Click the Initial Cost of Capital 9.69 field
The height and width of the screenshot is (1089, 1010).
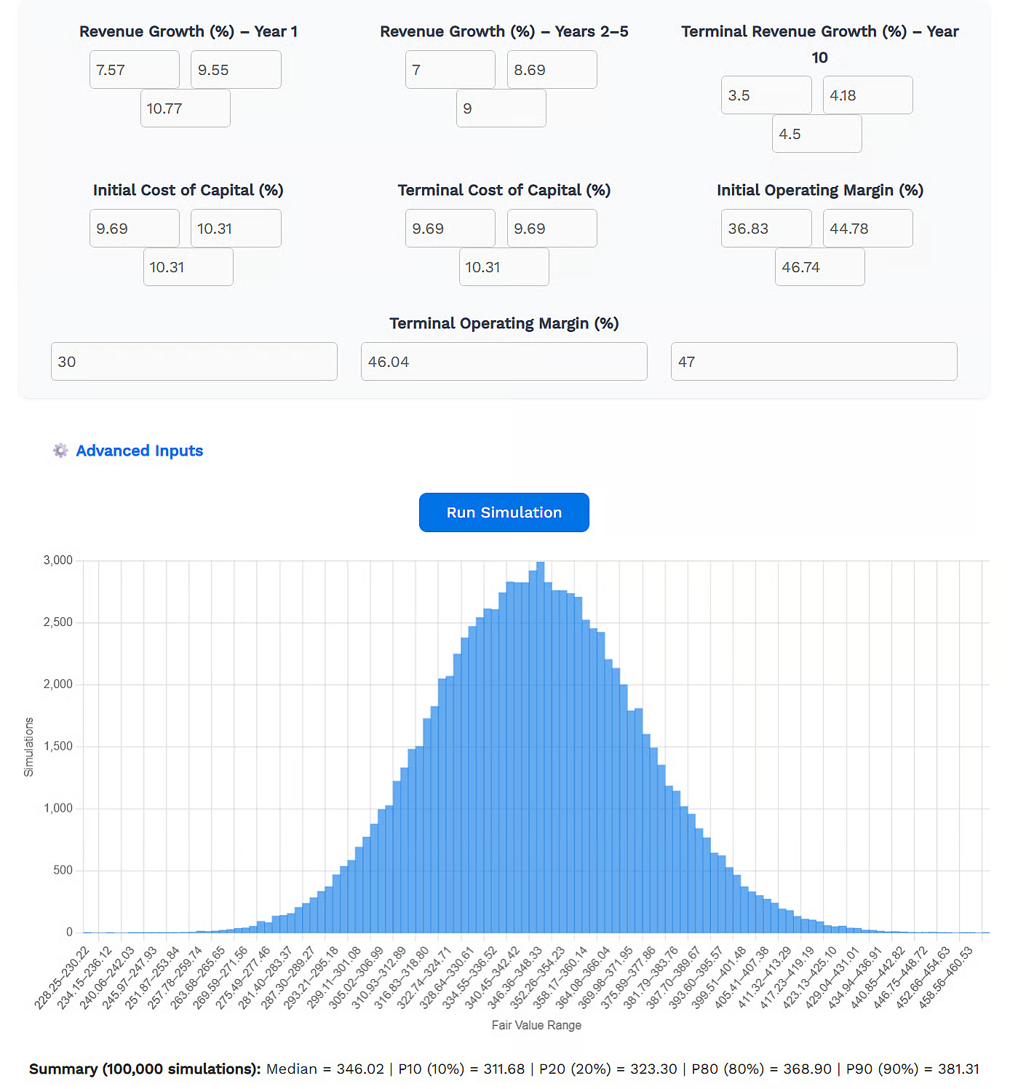click(x=135, y=229)
